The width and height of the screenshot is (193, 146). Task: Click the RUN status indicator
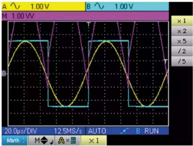click(152, 131)
